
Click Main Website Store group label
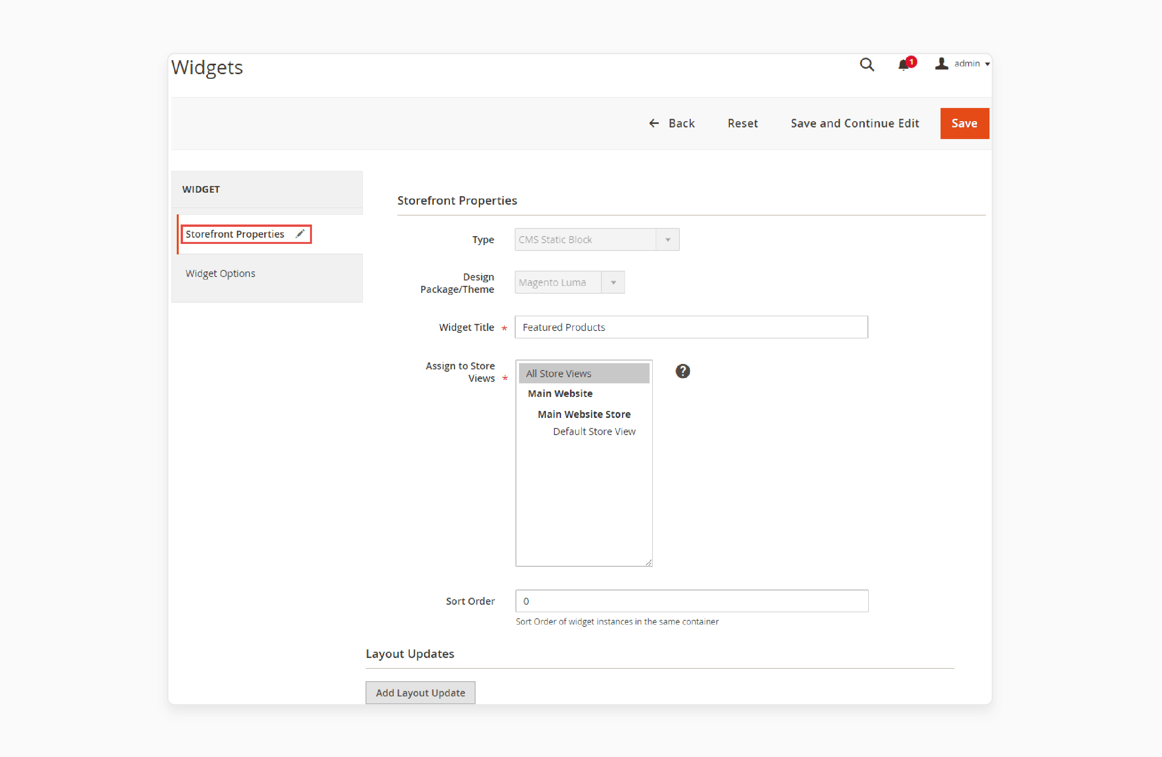pos(584,414)
